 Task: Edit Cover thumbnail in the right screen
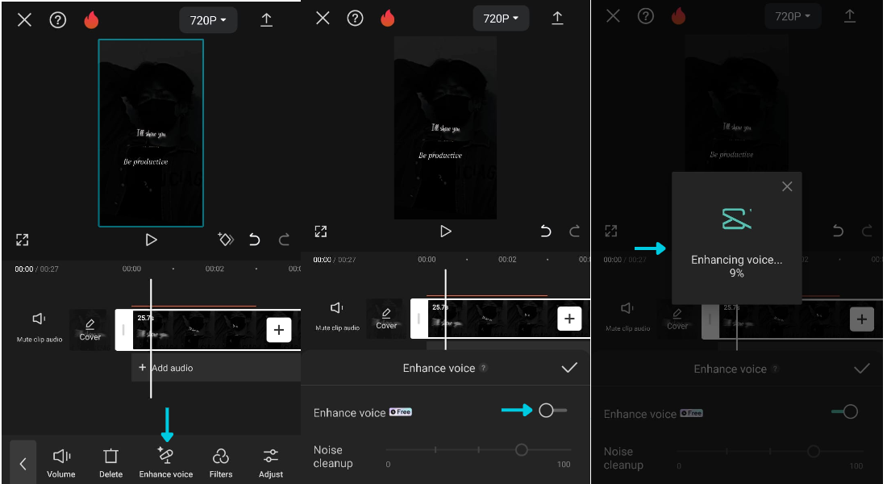[677, 319]
